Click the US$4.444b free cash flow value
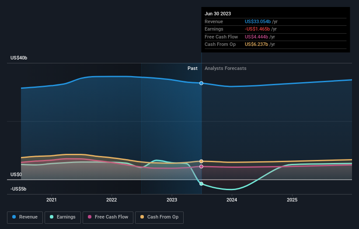This screenshot has width=359, height=229. pyautogui.click(x=256, y=37)
